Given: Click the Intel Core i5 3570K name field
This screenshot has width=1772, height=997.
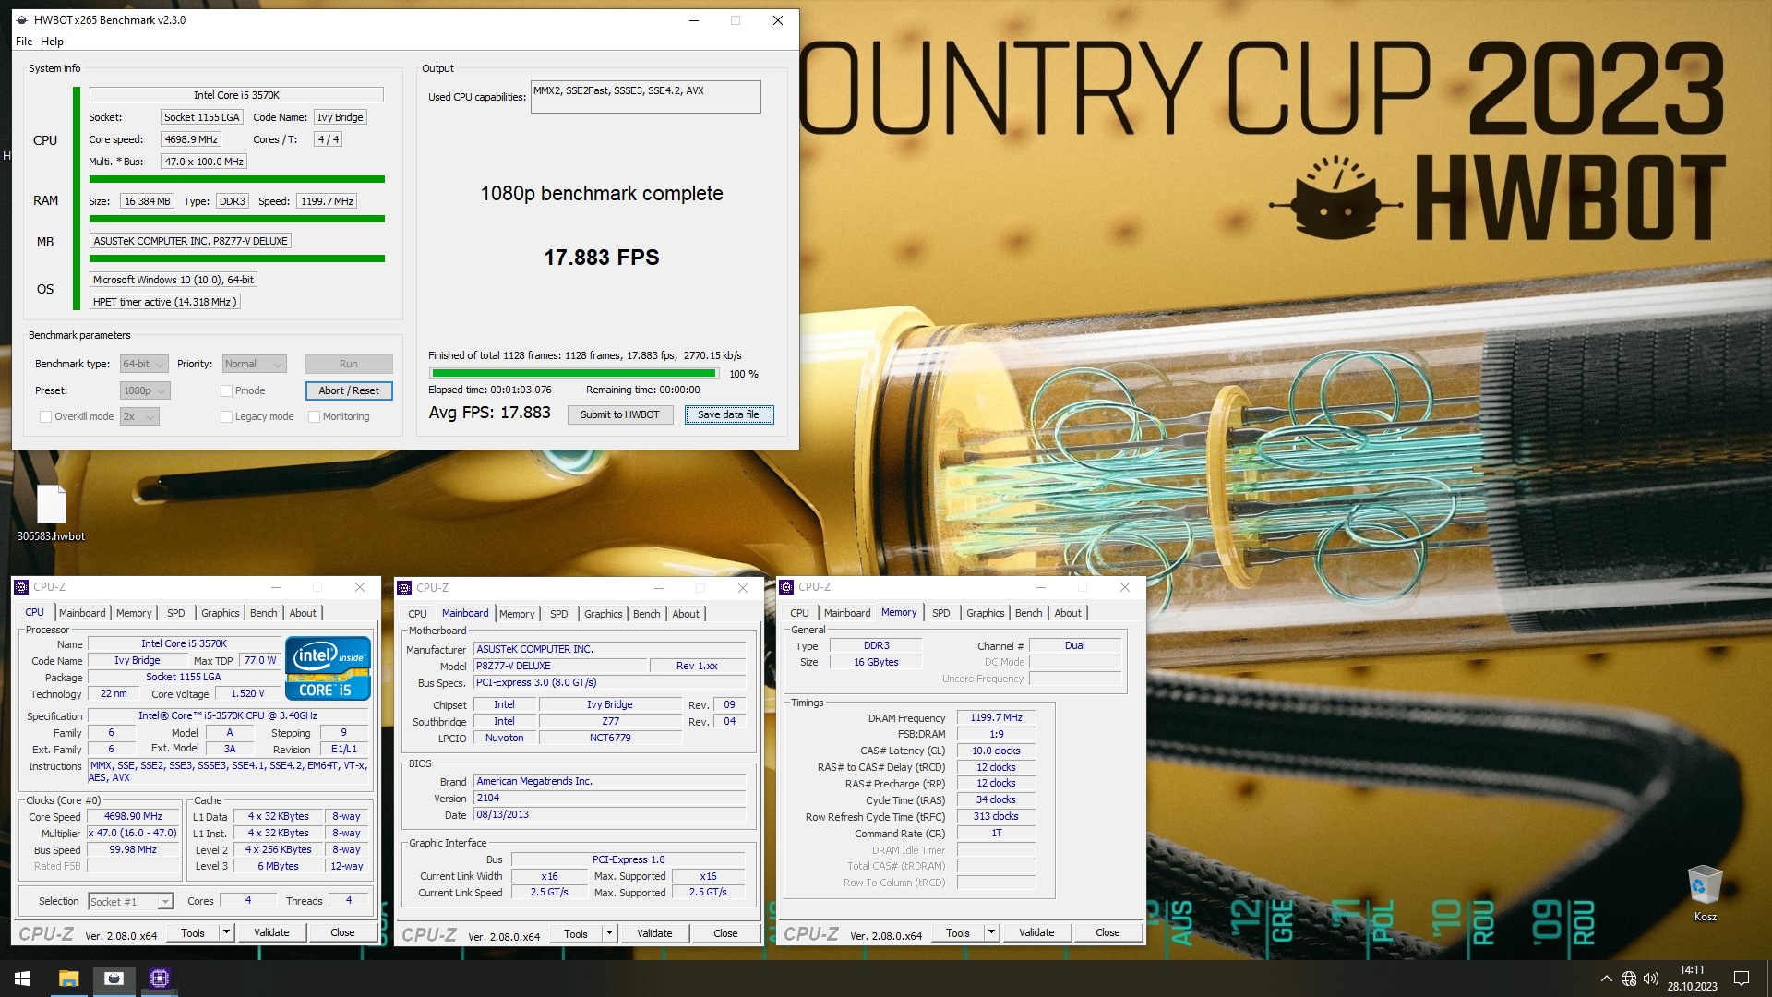Looking at the screenshot, I should tap(236, 95).
